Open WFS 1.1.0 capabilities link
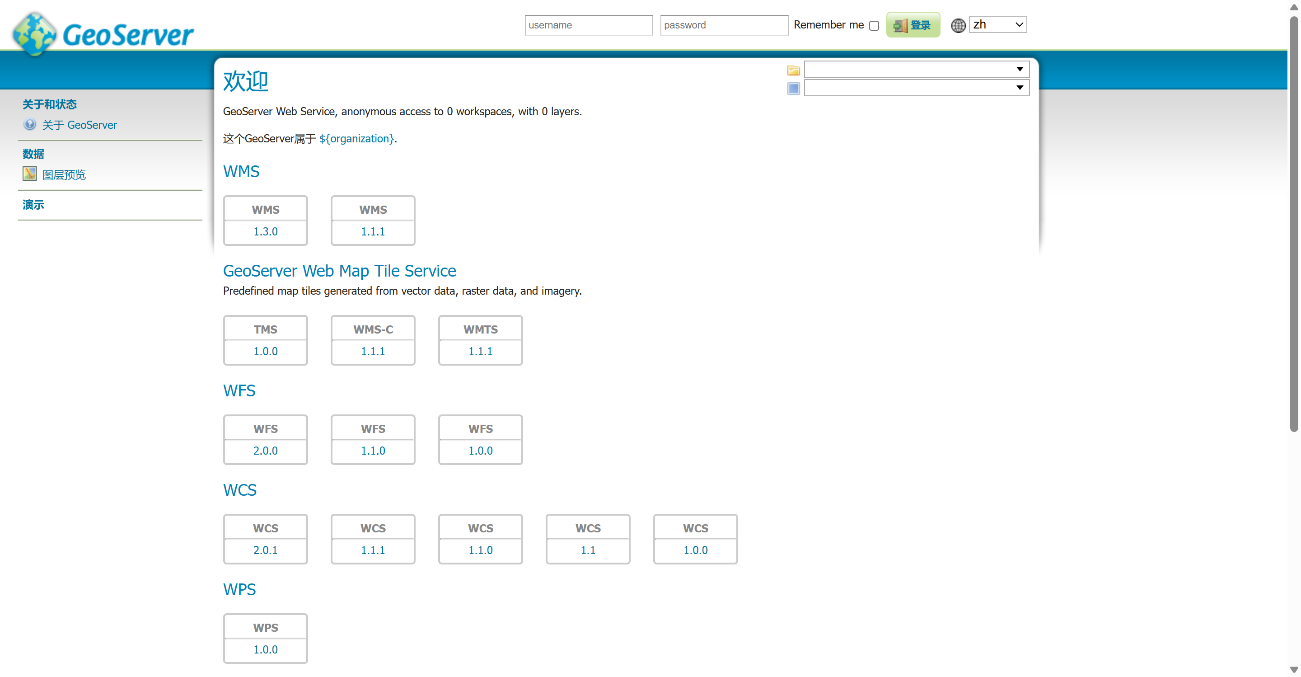Image resolution: width=1301 pixels, height=677 pixels. [373, 451]
